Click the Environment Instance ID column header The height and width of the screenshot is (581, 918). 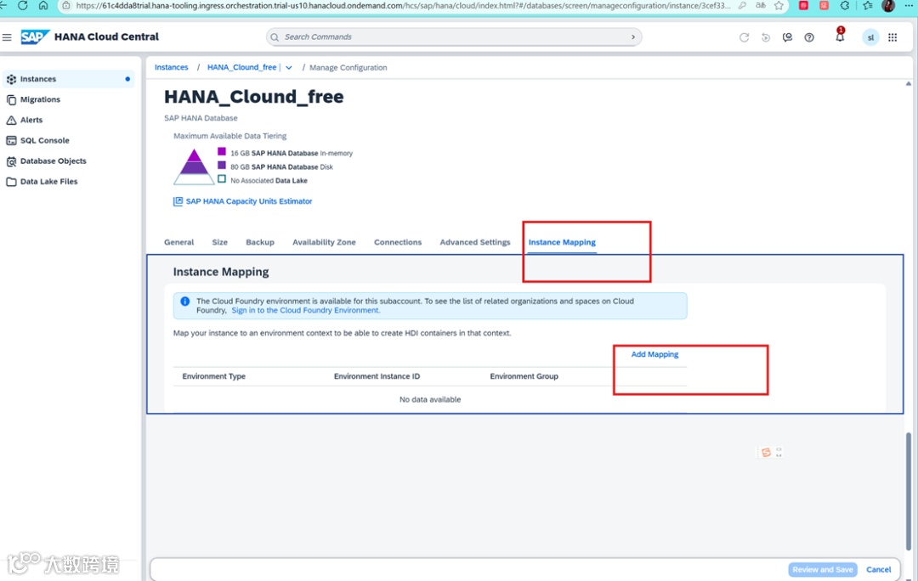377,376
